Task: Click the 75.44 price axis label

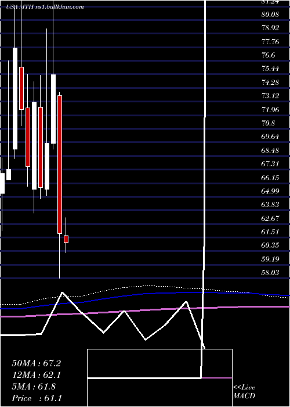Action: [270, 69]
